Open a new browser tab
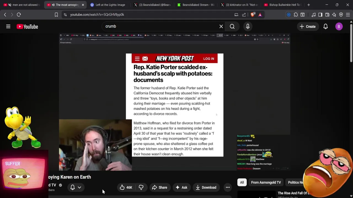The height and width of the screenshot is (198, 353). pyautogui.click(x=309, y=5)
